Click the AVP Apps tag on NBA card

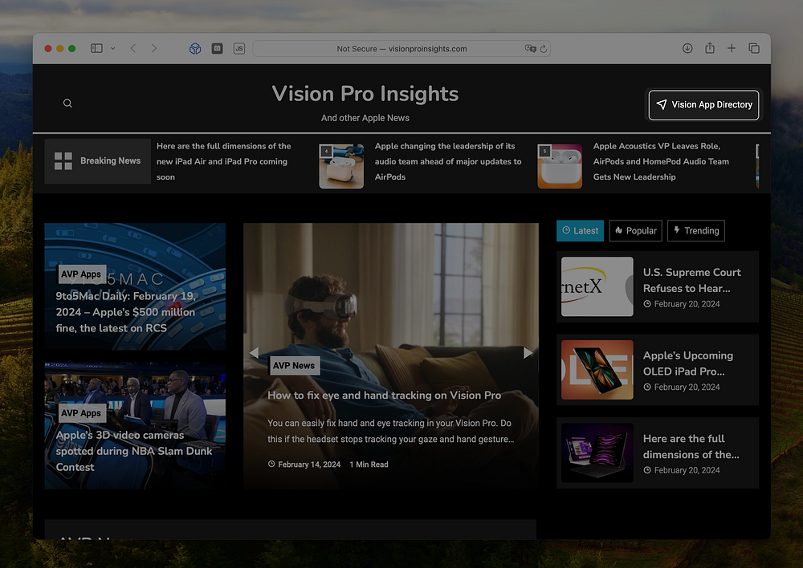81,413
